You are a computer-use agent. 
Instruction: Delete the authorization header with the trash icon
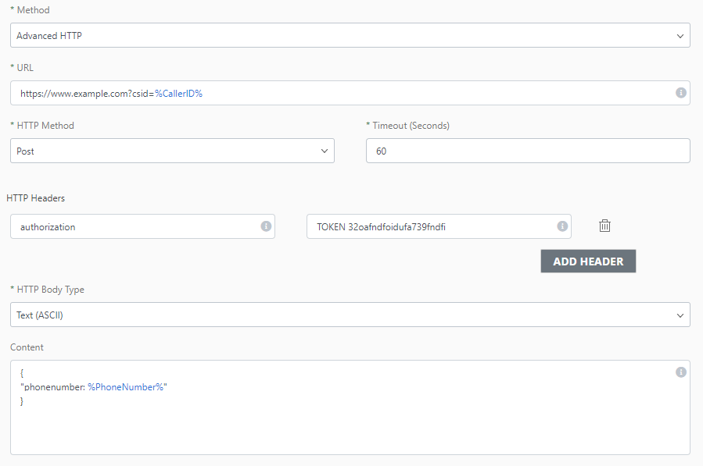pyautogui.click(x=604, y=226)
